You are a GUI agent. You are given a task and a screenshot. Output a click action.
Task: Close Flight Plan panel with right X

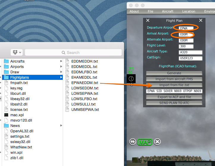[x=200, y=21]
